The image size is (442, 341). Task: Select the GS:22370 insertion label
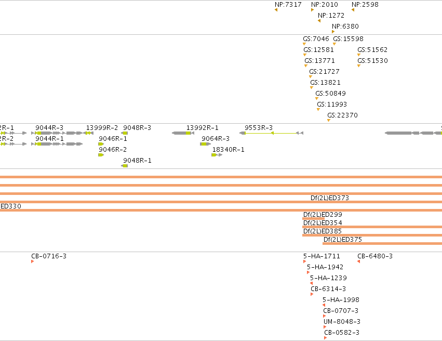pos(342,115)
